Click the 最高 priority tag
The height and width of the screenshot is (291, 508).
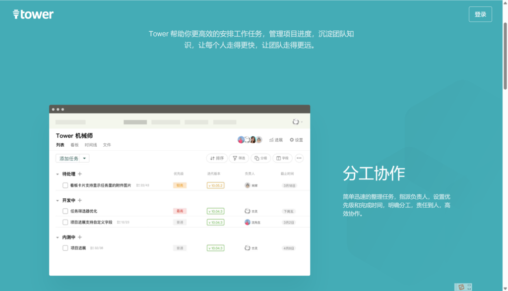[180, 211]
